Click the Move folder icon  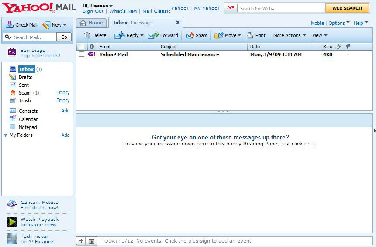(x=219, y=35)
